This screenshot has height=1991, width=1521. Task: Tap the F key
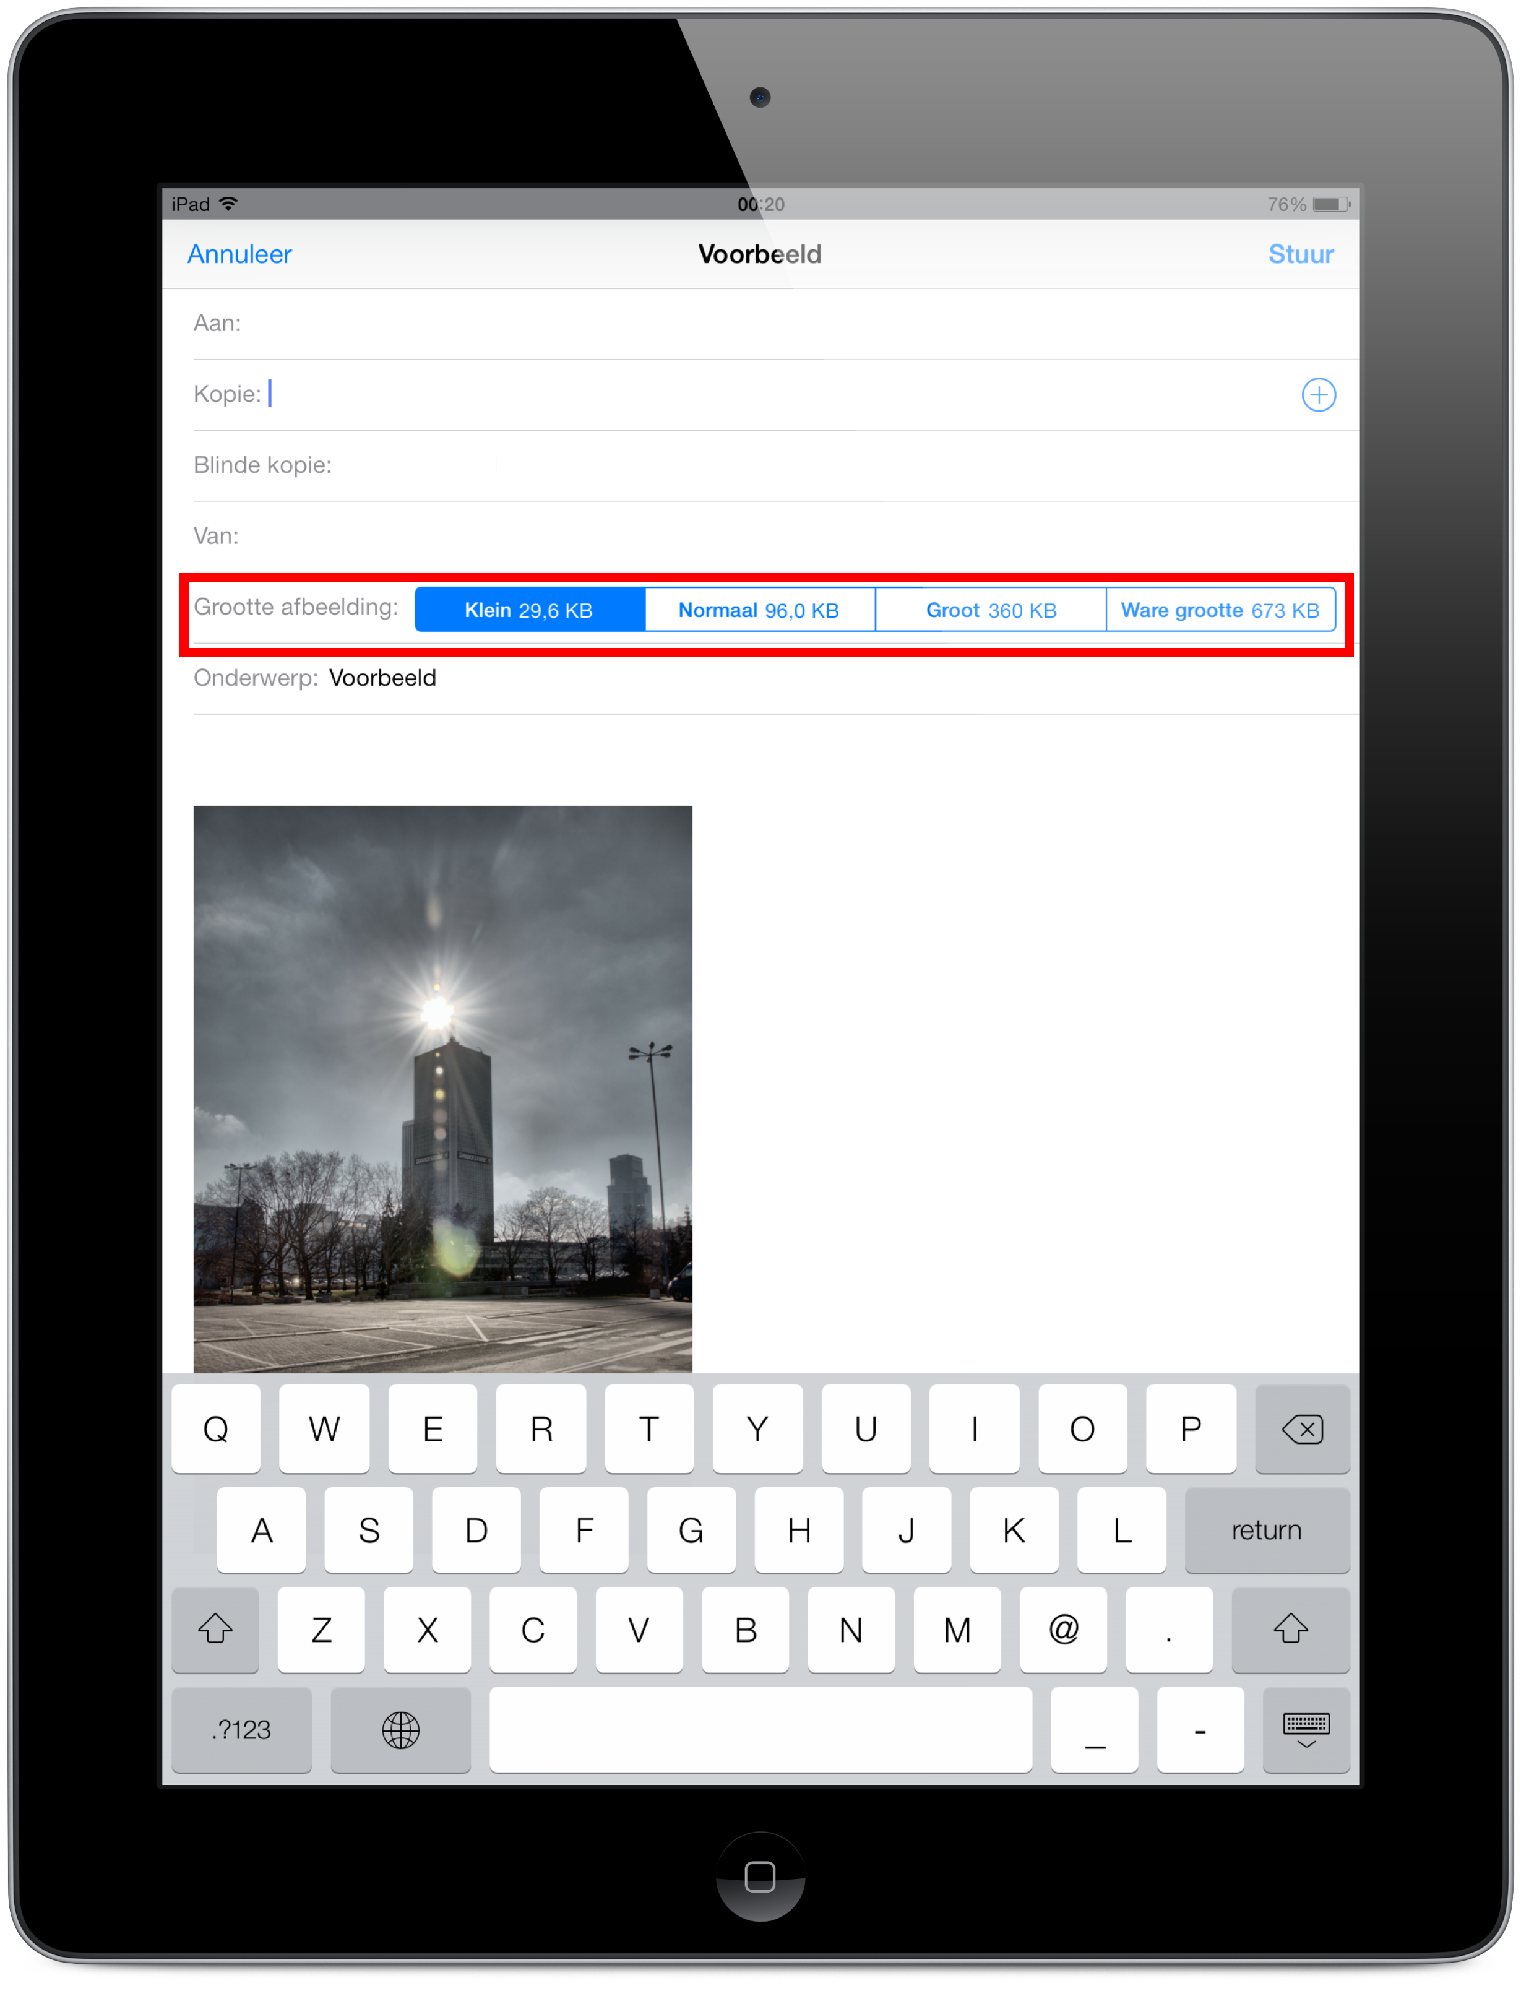tap(584, 1529)
